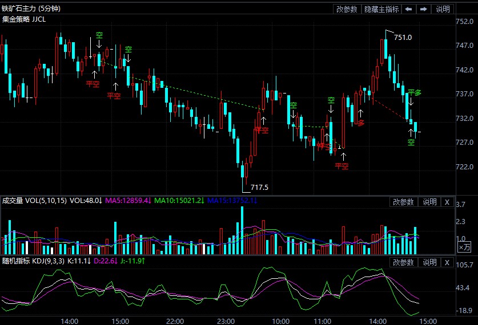
Task: Click the right arrow to switch main indicator
Action: [423, 9]
